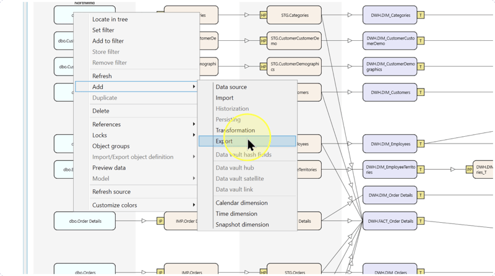Screen dimensions: 495x276
Task: Click the T badge on DWH.FACT_Order Details
Action: [x=421, y=221]
